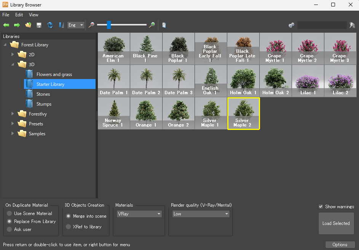
Task: Click the green forward arrow icon
Action: pos(17,25)
